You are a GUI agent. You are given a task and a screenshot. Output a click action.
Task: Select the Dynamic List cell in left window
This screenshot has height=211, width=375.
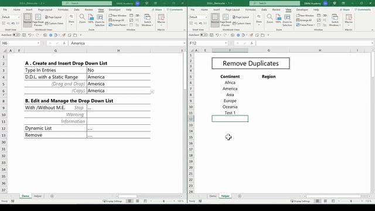[56, 128]
